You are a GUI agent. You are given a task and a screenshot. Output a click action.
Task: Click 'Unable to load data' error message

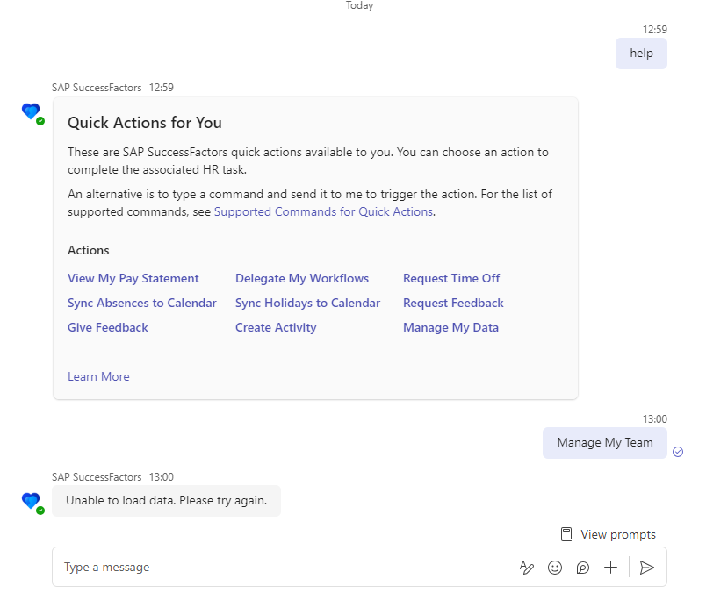coord(166,501)
